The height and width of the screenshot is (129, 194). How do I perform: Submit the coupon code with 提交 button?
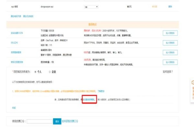(x=57, y=121)
